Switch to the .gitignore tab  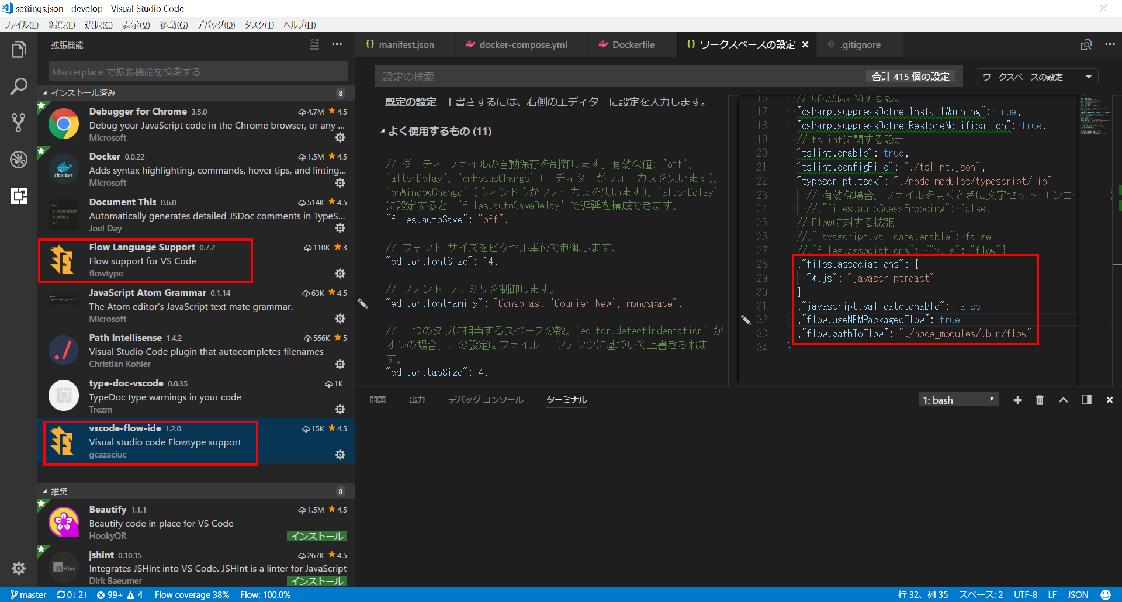(x=860, y=44)
